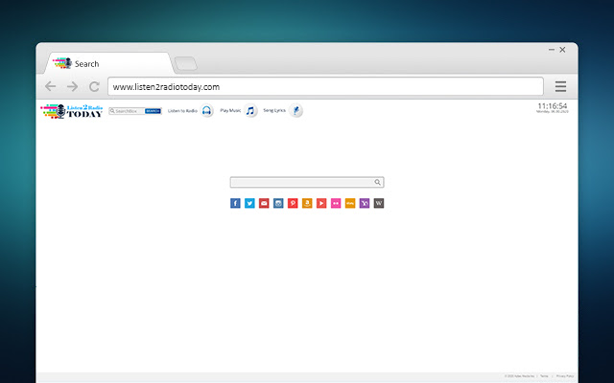The image size is (614, 383).
Task: Open the YouTube play shortcut icon
Action: click(321, 203)
